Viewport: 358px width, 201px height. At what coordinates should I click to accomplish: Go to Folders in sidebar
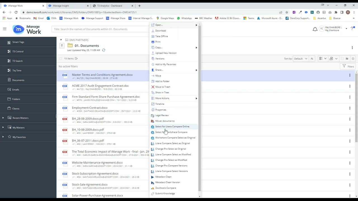click(16, 99)
